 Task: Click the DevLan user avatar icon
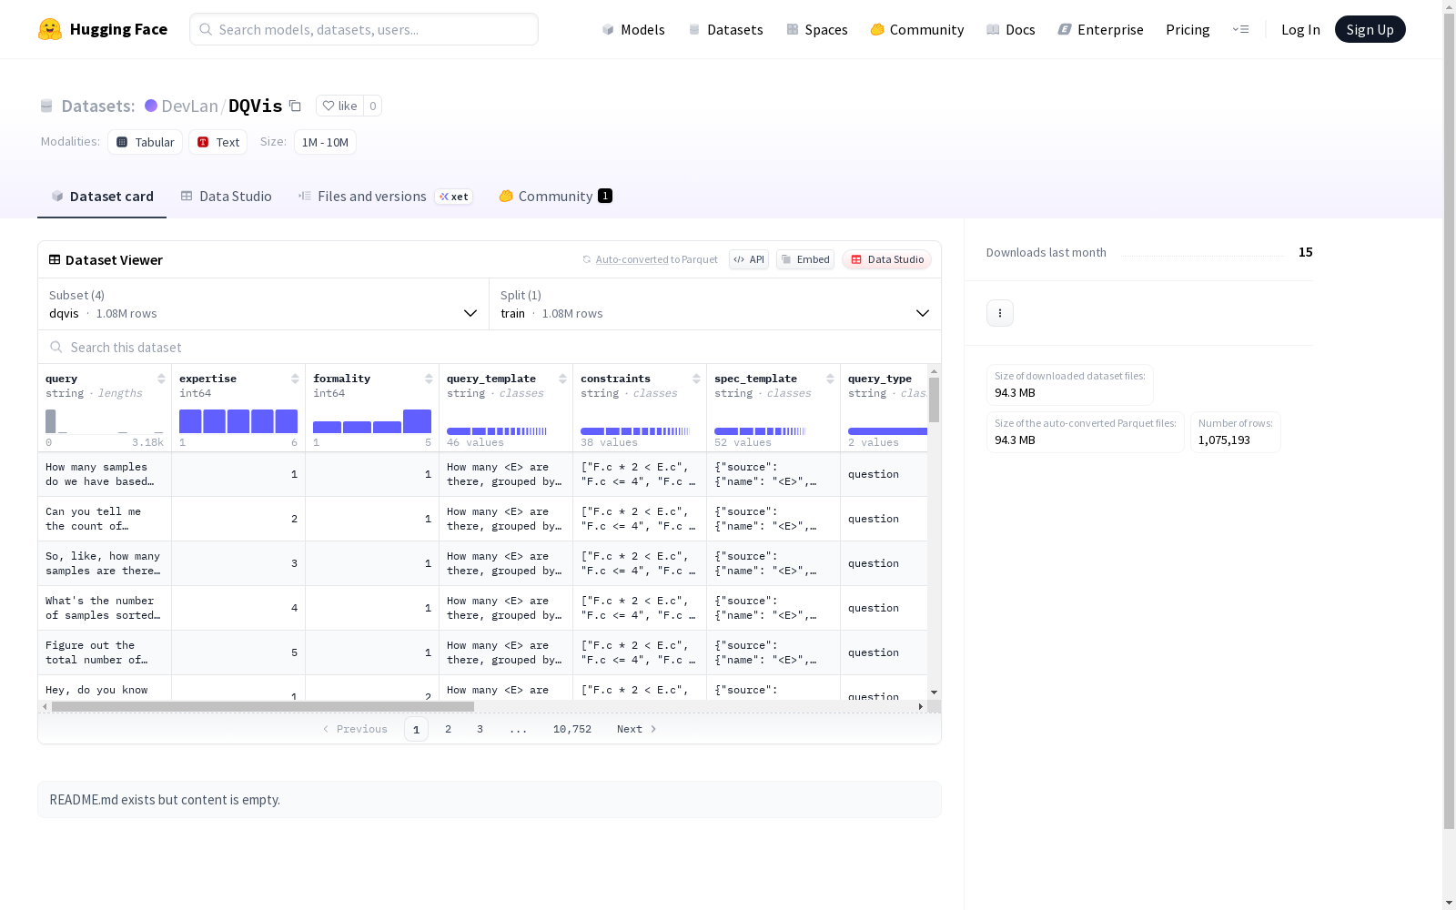click(151, 106)
